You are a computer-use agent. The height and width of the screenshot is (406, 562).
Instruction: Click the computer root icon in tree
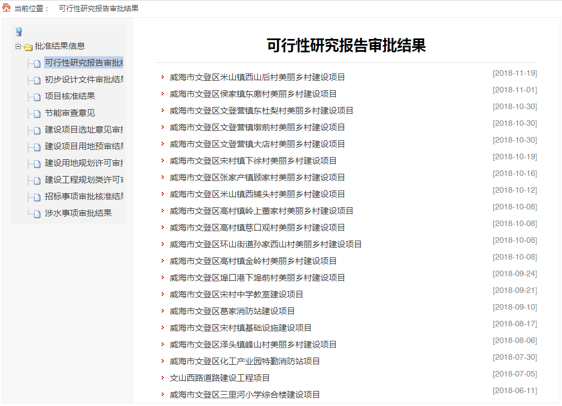coord(19,32)
